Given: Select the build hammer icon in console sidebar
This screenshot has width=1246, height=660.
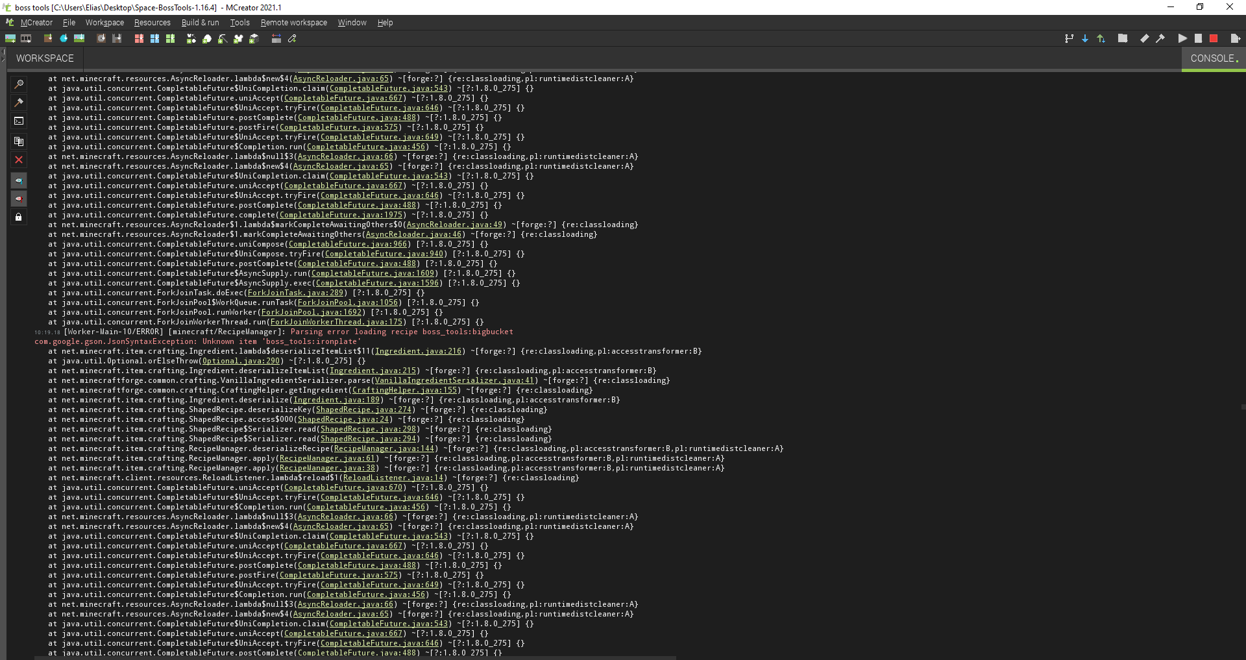Looking at the screenshot, I should tap(19, 103).
